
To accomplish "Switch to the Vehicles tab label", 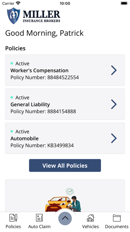I will click(x=91, y=227).
